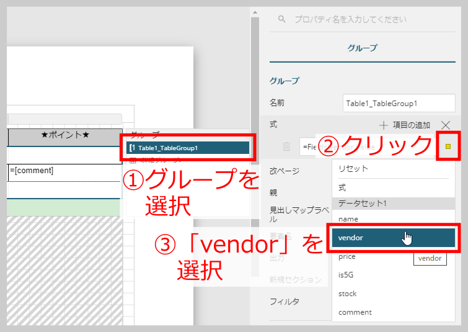Choose 式 entry in the dropdown list
Image resolution: width=468 pixels, height=332 pixels.
393,187
